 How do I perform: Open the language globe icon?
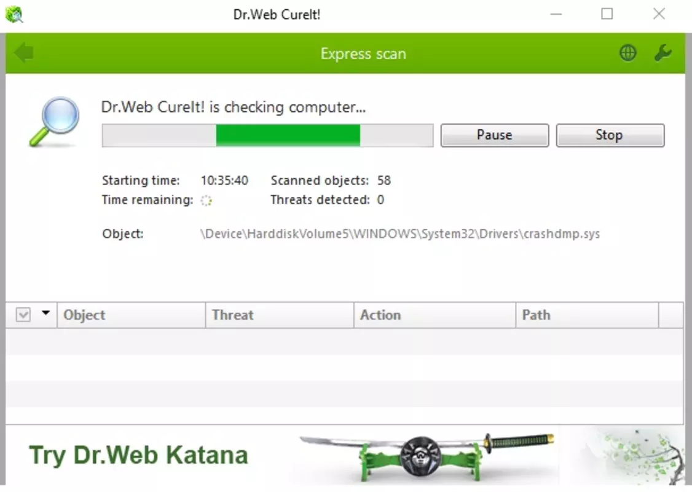tap(627, 53)
